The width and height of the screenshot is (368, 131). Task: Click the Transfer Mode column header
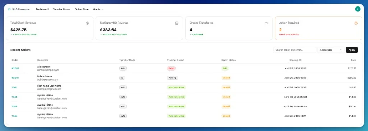[128, 60]
